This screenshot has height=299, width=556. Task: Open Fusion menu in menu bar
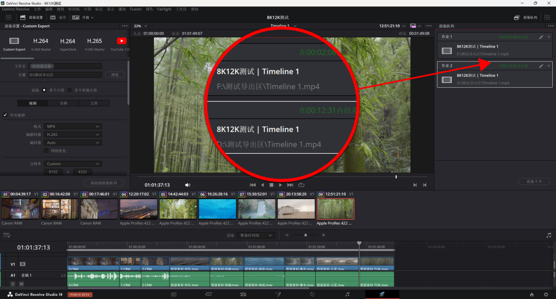pyautogui.click(x=136, y=9)
